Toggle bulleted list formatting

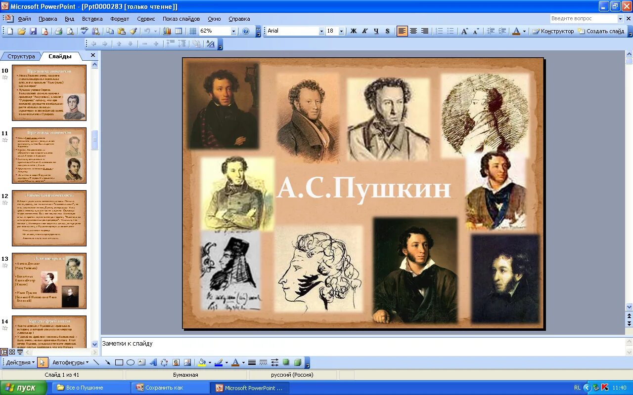[x=451, y=31]
